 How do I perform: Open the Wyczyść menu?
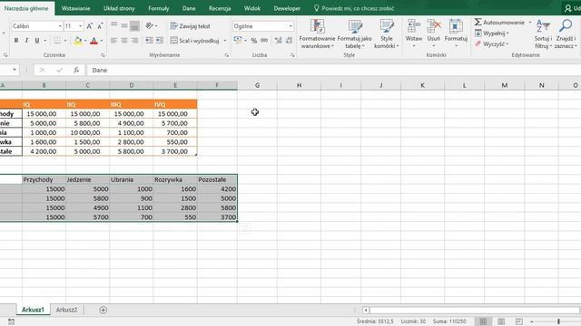(492, 44)
